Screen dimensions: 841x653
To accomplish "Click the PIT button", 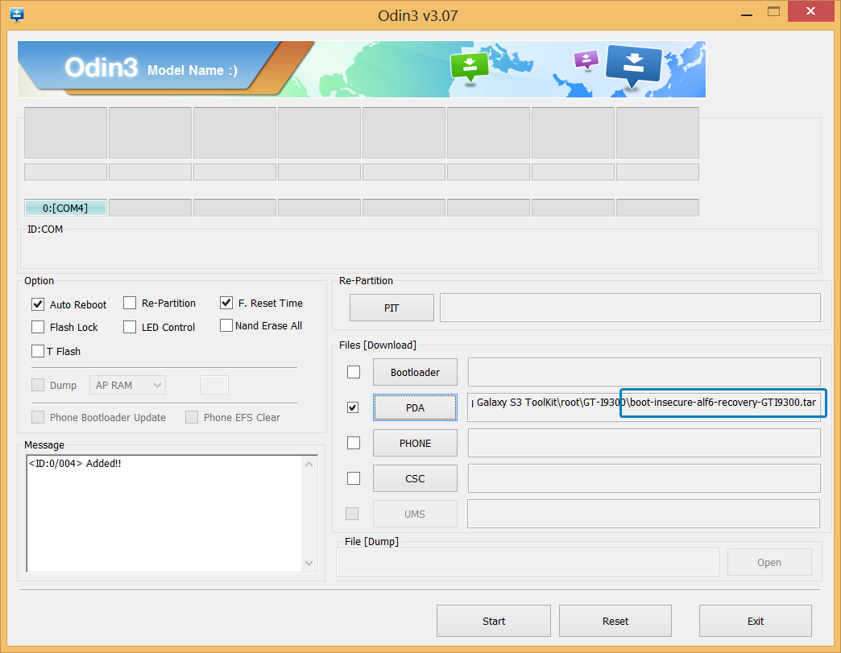I will (391, 308).
